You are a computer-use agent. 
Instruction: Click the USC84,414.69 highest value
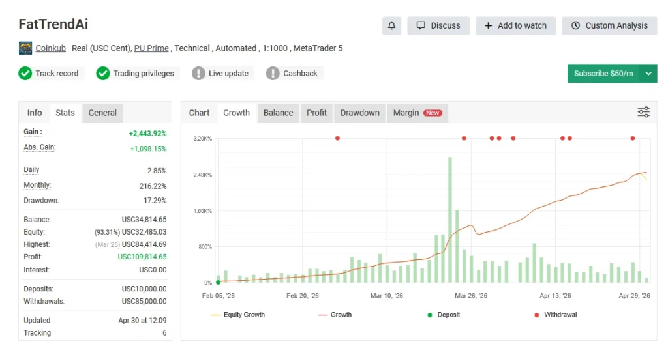(144, 244)
